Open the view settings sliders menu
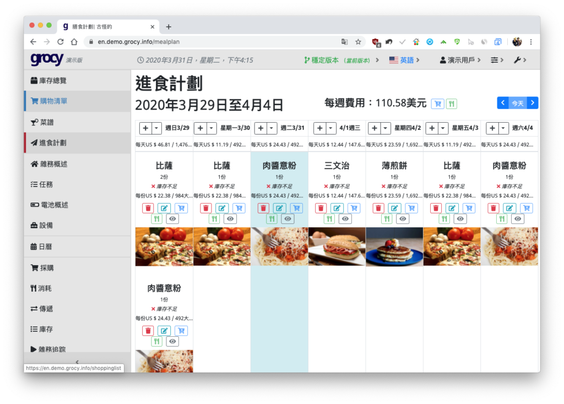The width and height of the screenshot is (564, 404). pos(497,60)
